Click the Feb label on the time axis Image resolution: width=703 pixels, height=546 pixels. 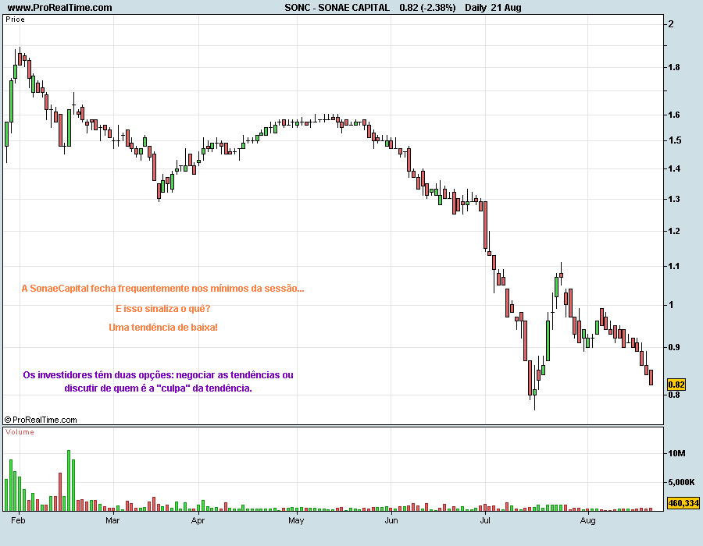[x=18, y=520]
